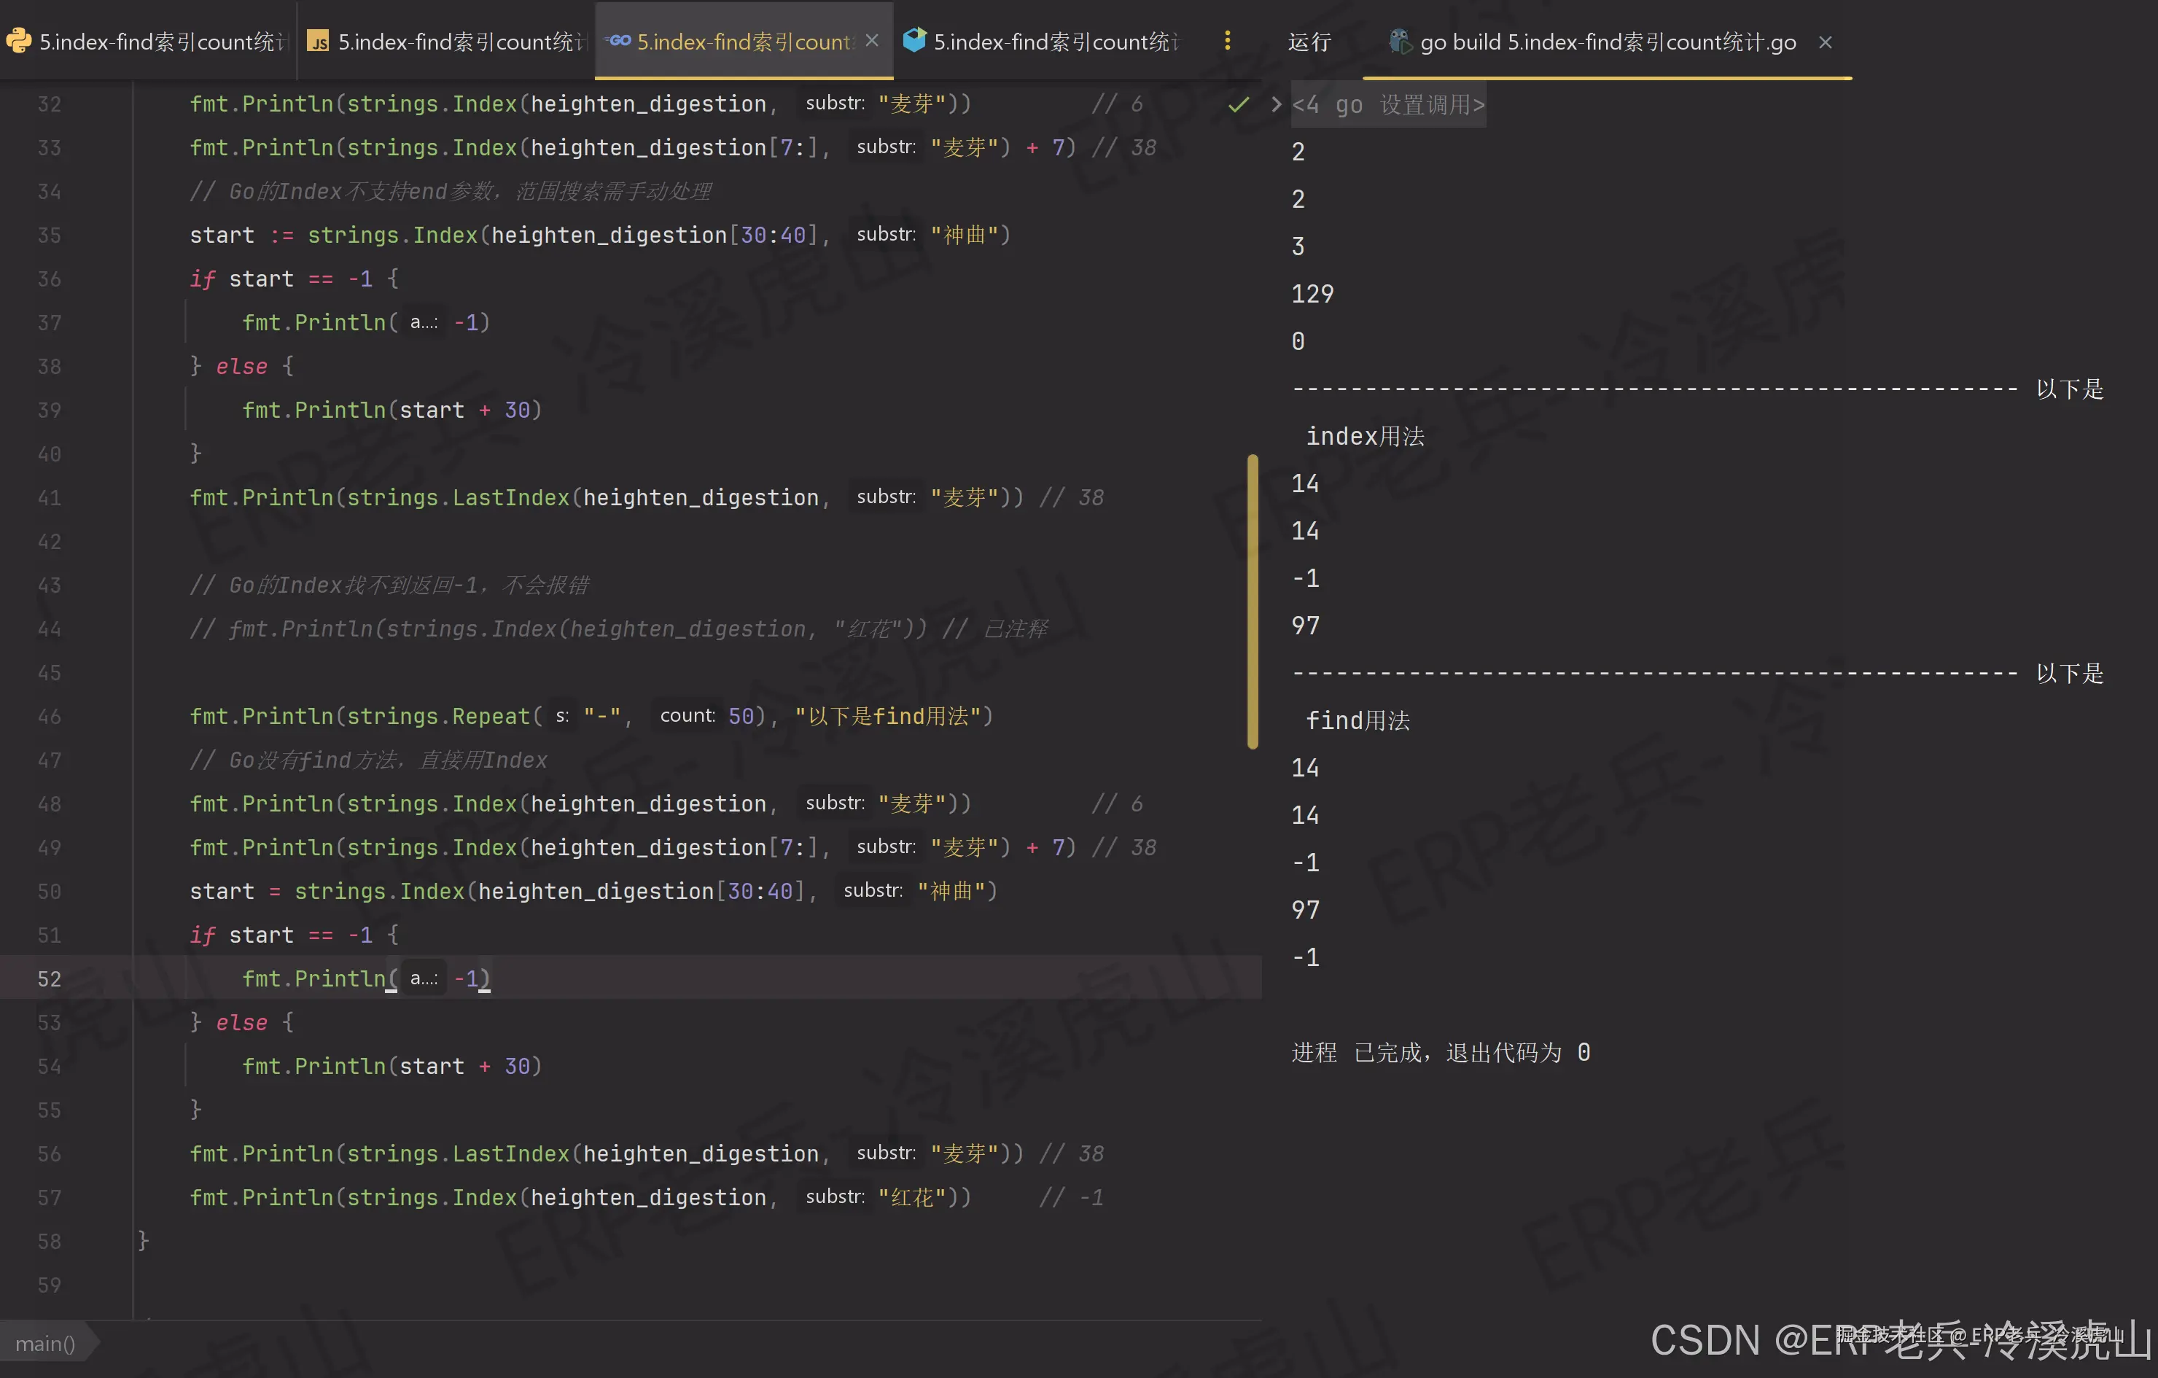Click the main() breadcrumb at the bottom
Screen dimensions: 2158x1378
[44, 1343]
